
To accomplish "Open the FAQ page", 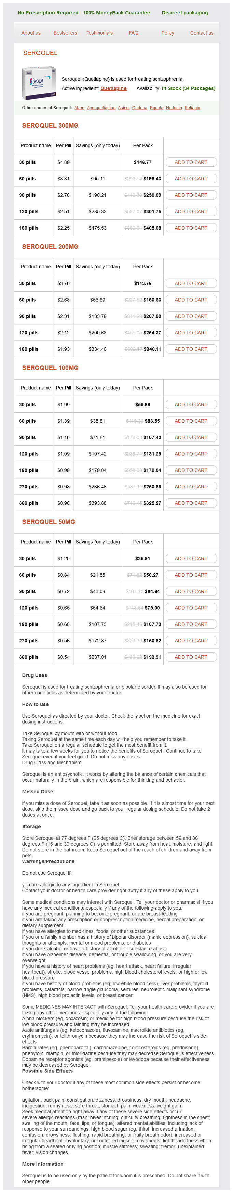I will pyautogui.click(x=134, y=33).
